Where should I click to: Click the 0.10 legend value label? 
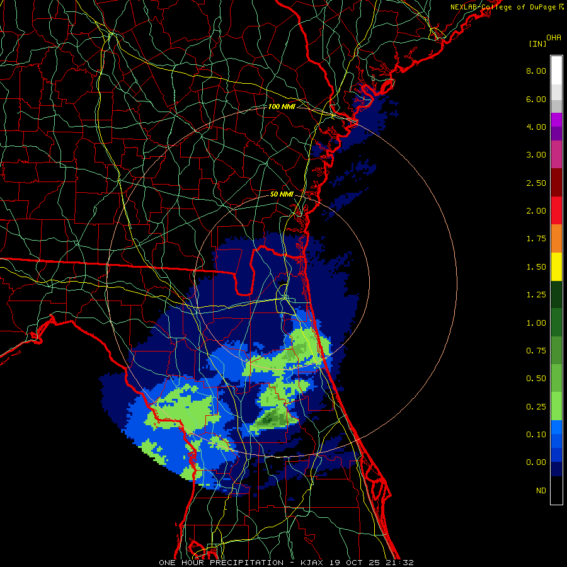click(536, 435)
